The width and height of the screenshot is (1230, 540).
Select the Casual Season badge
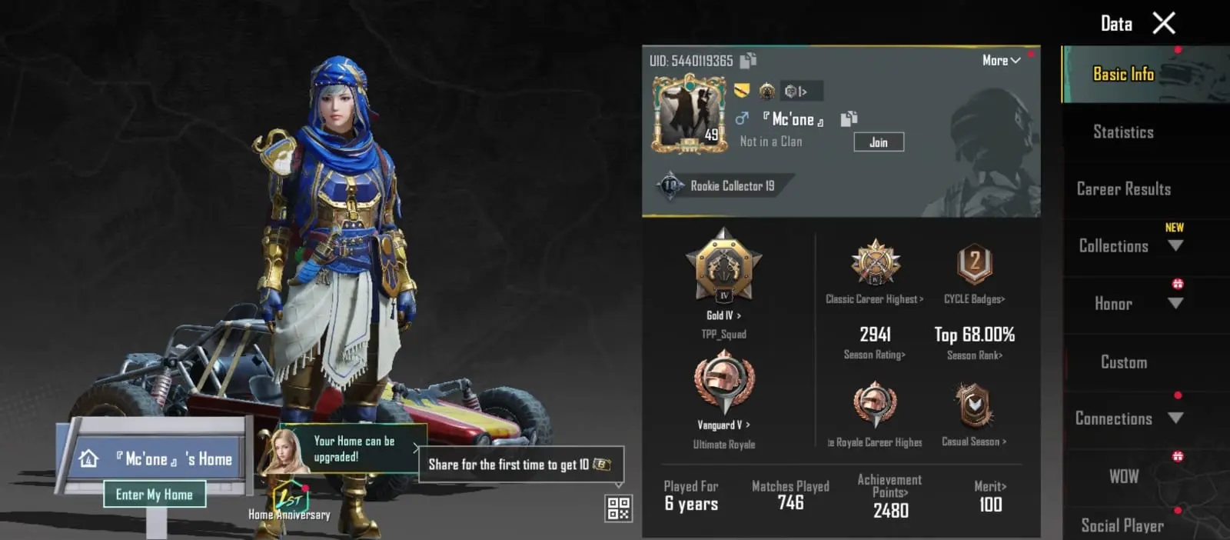click(x=974, y=405)
